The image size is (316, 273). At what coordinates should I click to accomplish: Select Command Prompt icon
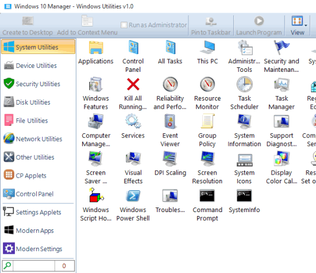click(207, 195)
